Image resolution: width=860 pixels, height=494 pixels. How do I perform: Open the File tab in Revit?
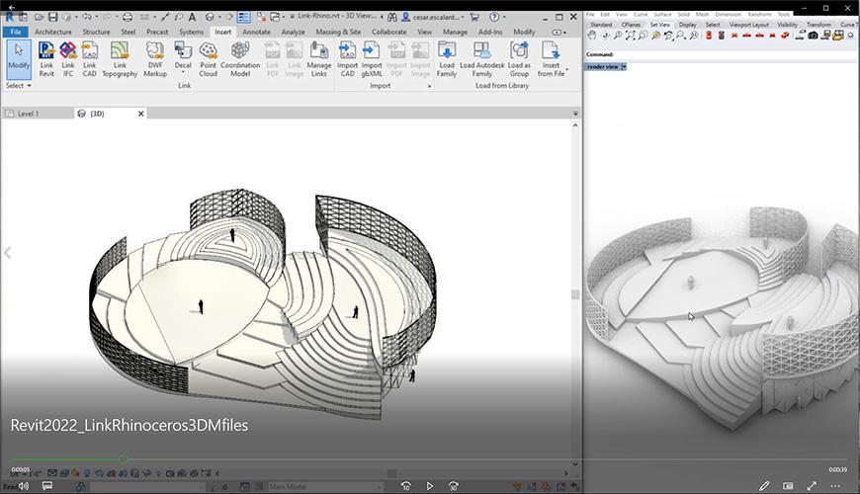tap(16, 32)
